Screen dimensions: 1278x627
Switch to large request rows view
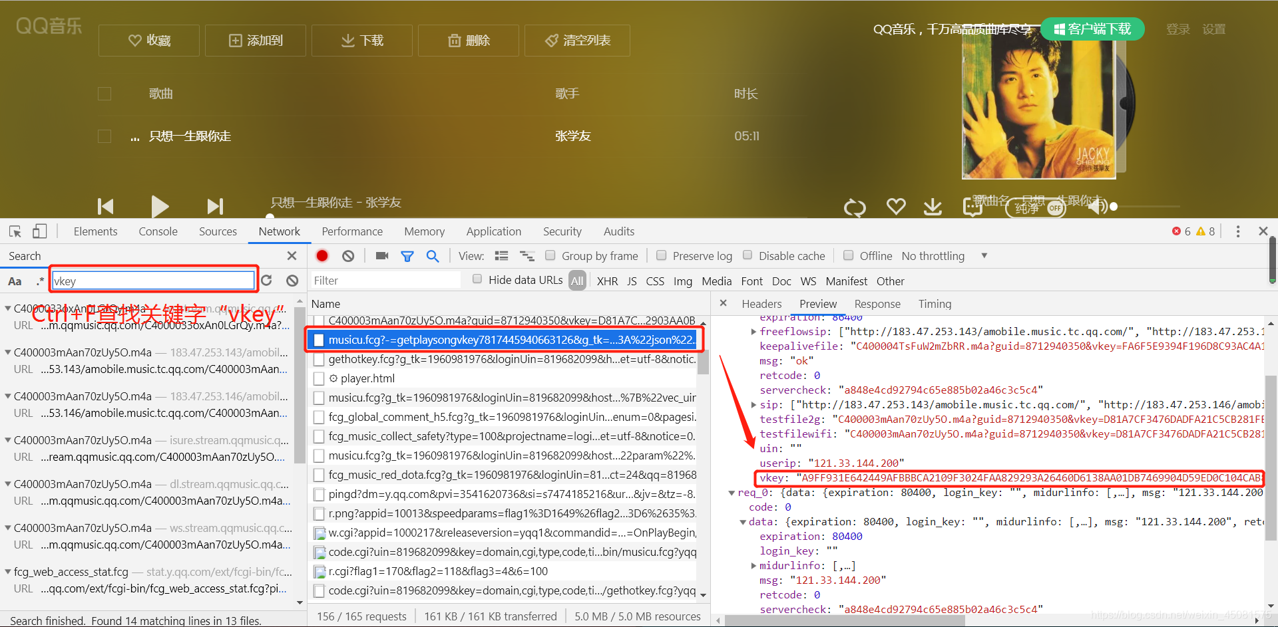(502, 256)
